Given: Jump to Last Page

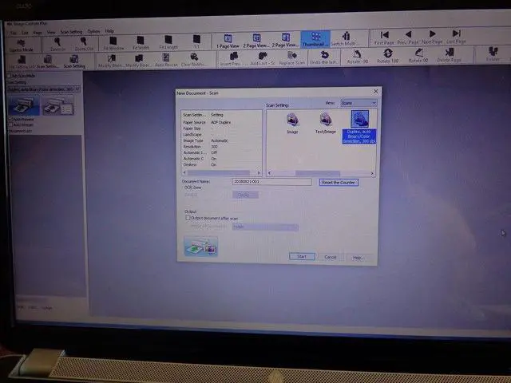Looking at the screenshot, I should tap(456, 37).
